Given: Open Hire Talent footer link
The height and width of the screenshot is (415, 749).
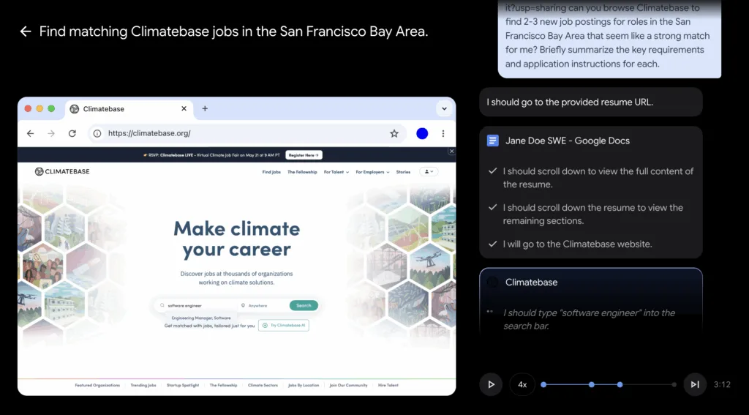Looking at the screenshot, I should coord(388,385).
